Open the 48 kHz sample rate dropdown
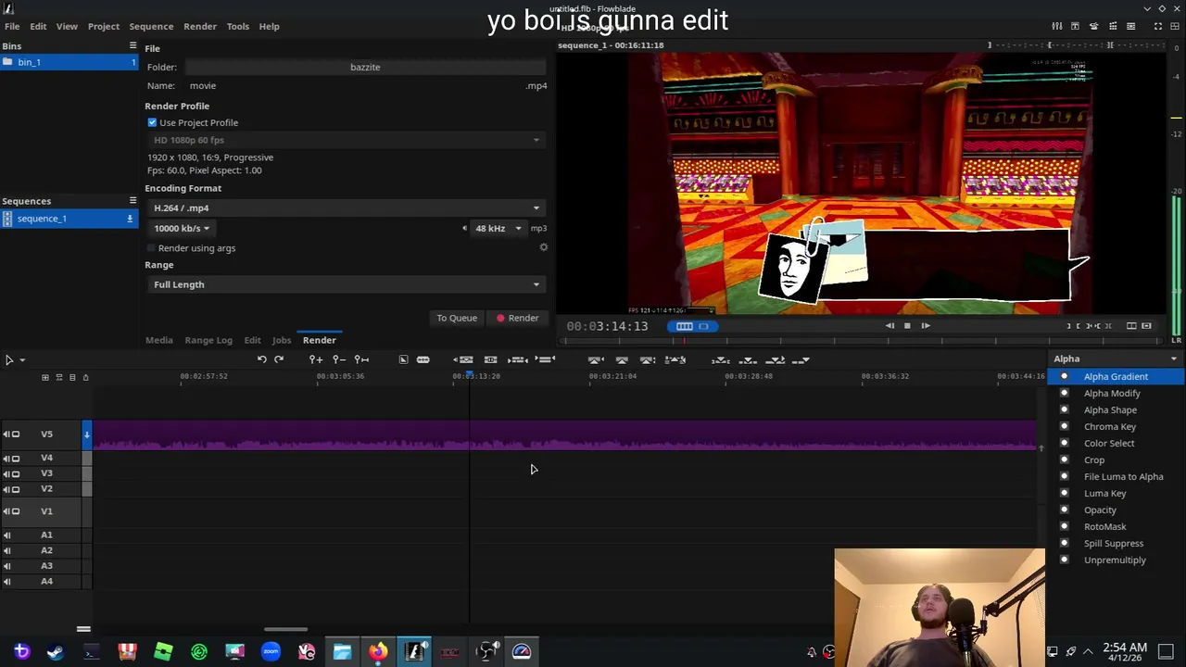The height and width of the screenshot is (667, 1186). coord(498,228)
